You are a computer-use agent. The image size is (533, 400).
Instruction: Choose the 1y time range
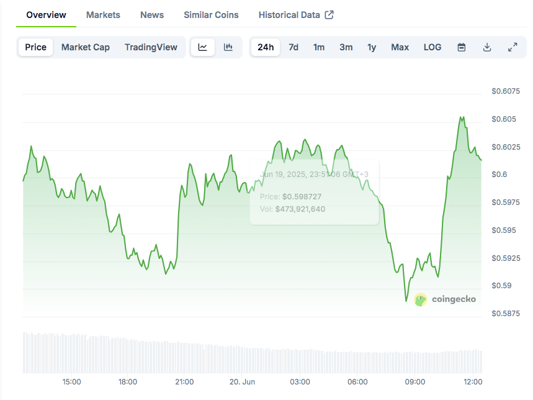372,47
